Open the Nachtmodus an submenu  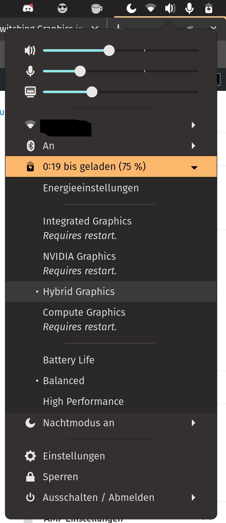tap(193, 422)
